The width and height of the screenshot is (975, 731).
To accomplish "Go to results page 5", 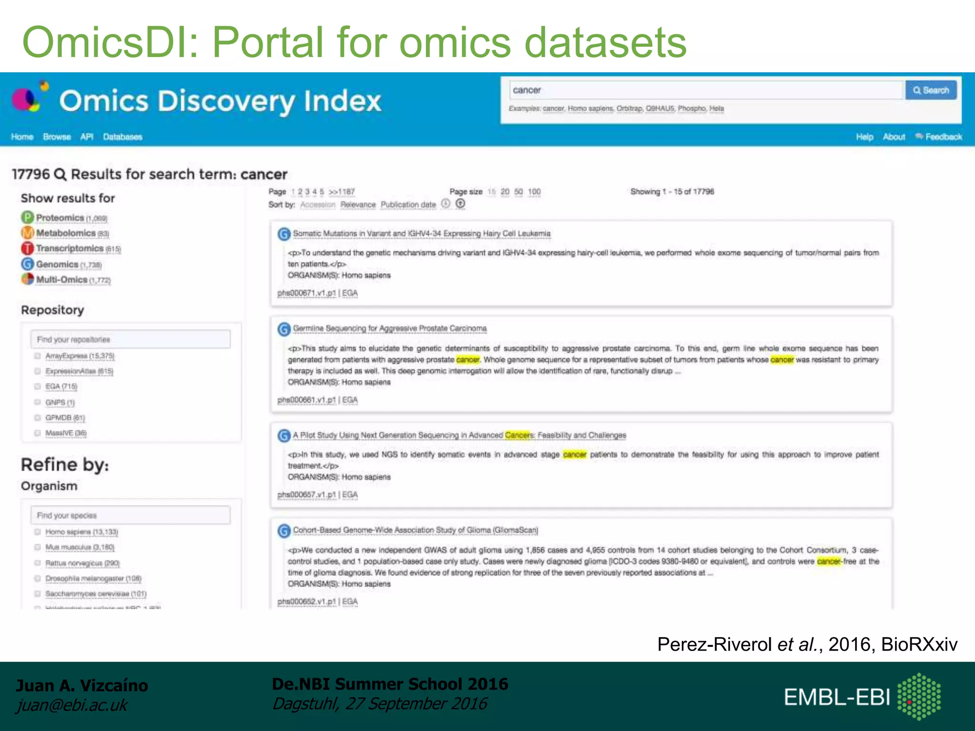I will pyautogui.click(x=322, y=192).
